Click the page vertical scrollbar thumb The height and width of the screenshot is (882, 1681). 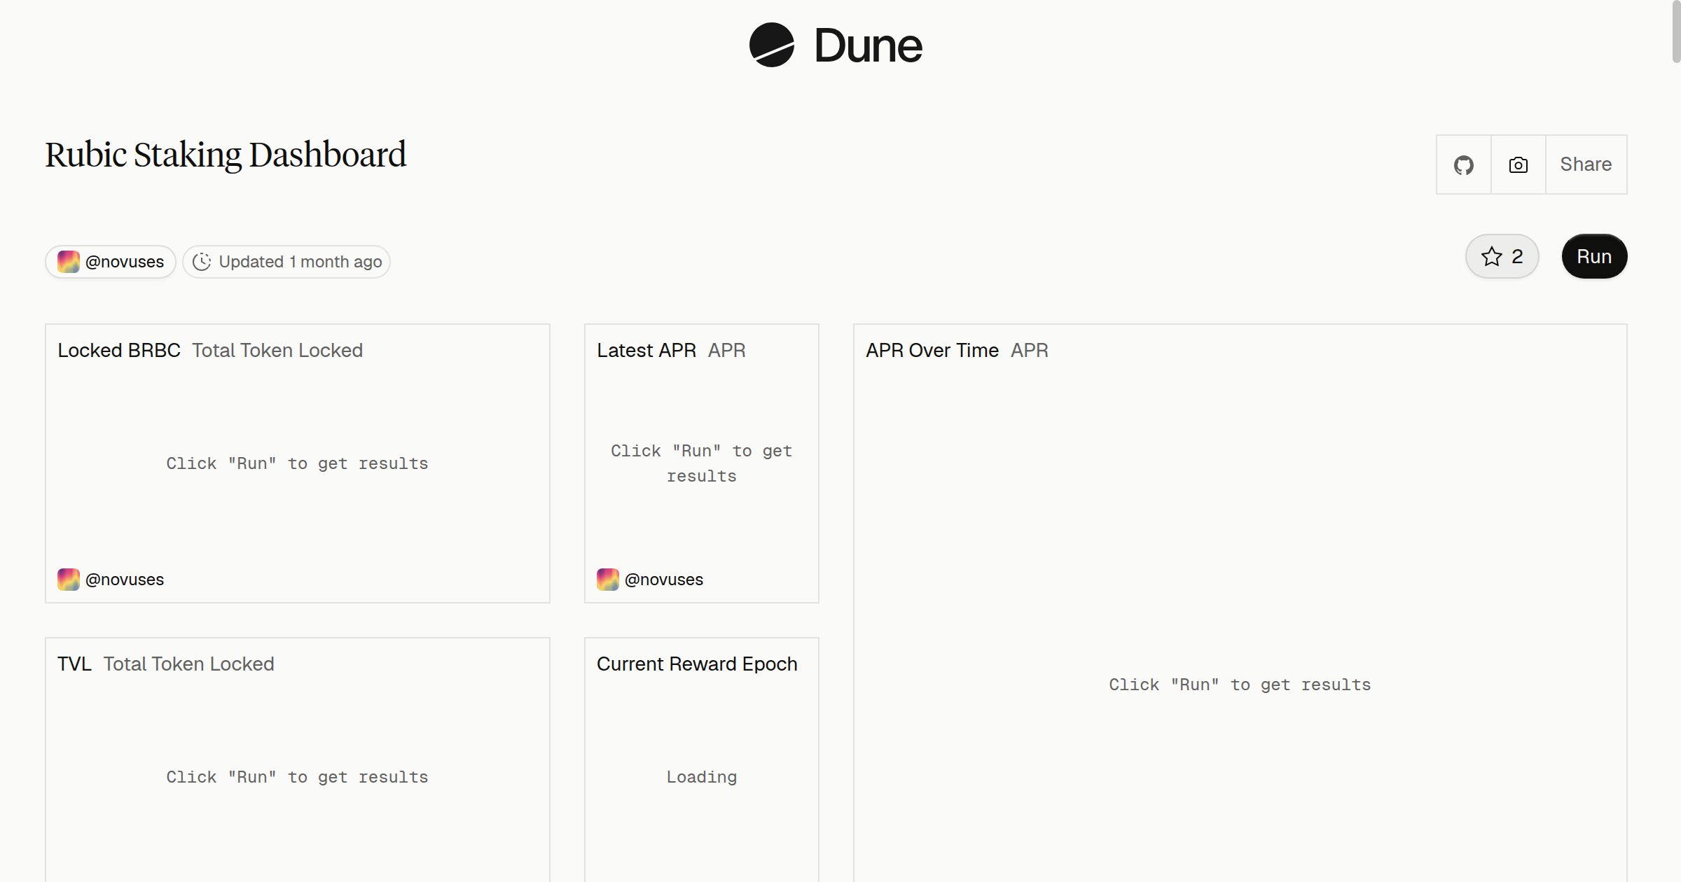click(x=1676, y=31)
